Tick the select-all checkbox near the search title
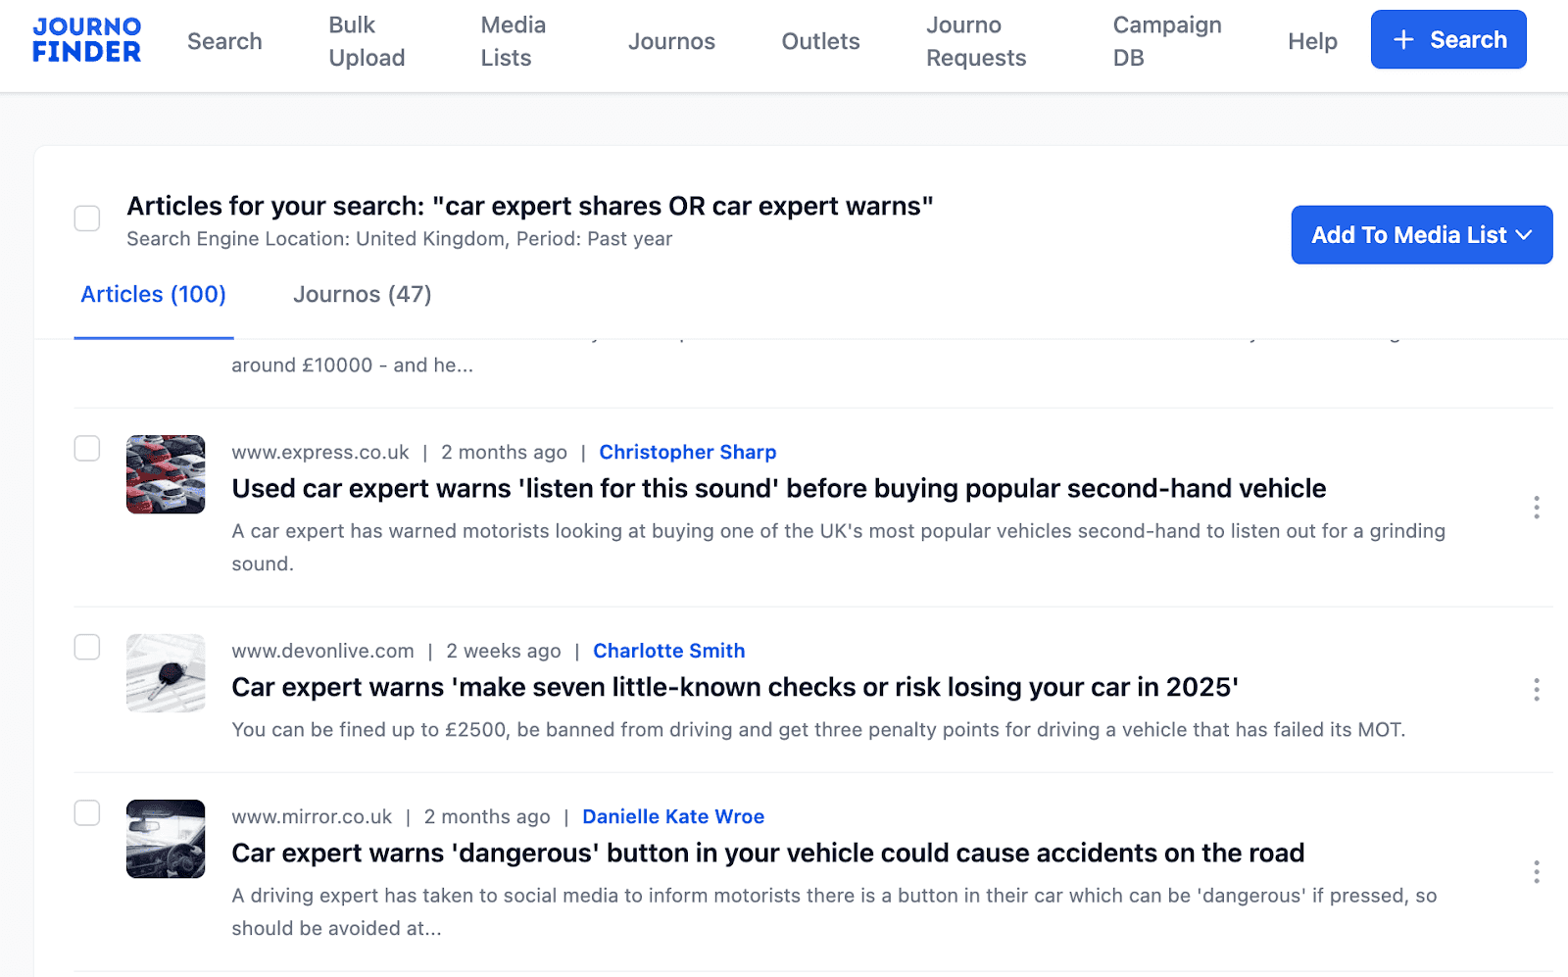The width and height of the screenshot is (1568, 977). coord(86,219)
